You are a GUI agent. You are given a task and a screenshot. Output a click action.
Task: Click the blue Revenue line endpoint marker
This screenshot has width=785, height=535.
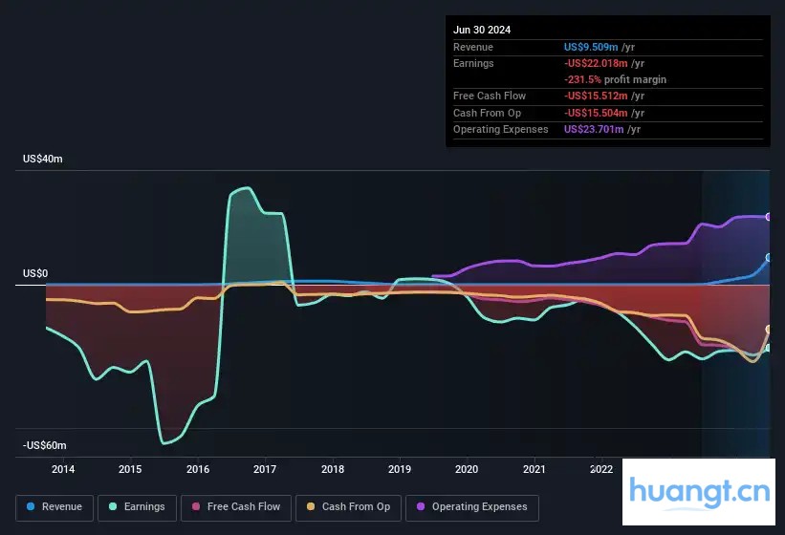(x=768, y=258)
